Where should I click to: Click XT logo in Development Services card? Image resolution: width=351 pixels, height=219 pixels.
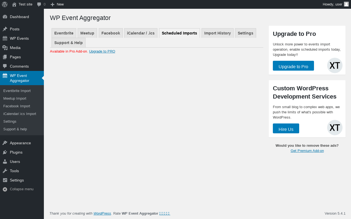pyautogui.click(x=335, y=128)
